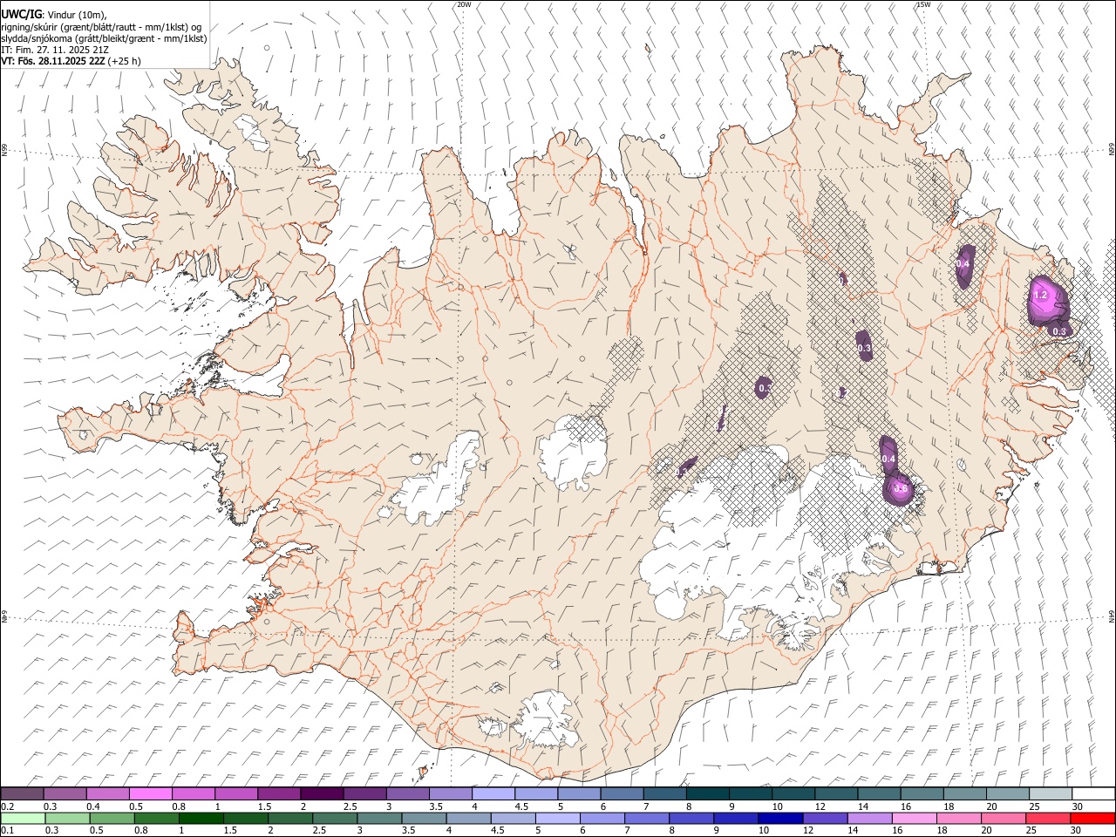Screen dimensions: 1116x837
Task: Select the light lavender 4–4.5 snow legend swatch
Action: pyautogui.click(x=493, y=794)
